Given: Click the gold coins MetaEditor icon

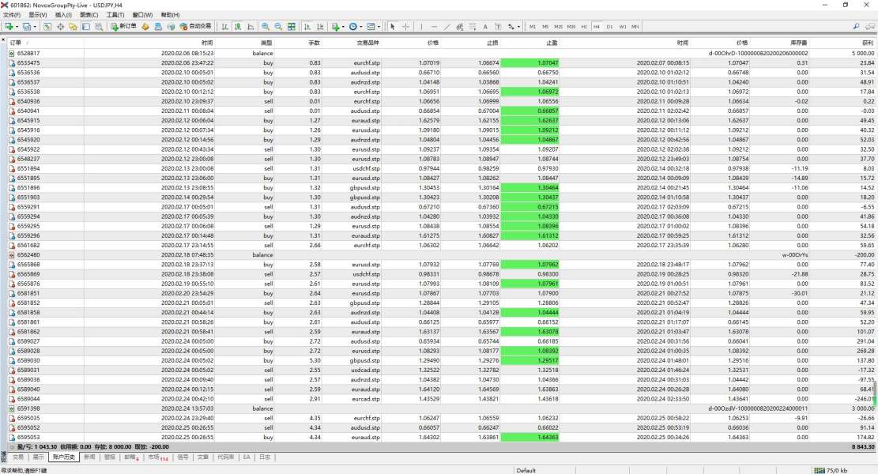Looking at the screenshot, I should (145, 26).
